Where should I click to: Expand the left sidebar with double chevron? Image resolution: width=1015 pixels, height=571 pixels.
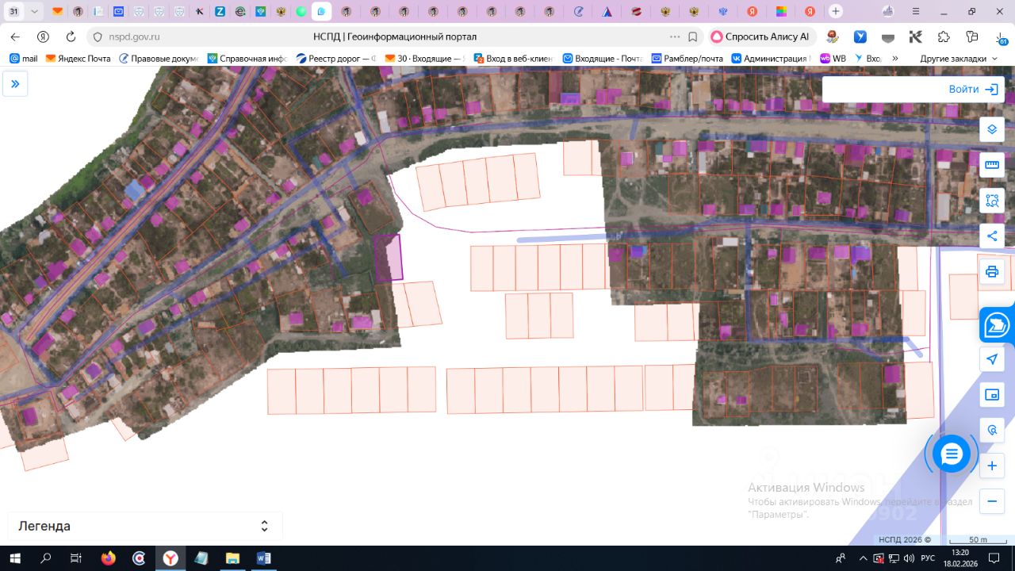[15, 84]
